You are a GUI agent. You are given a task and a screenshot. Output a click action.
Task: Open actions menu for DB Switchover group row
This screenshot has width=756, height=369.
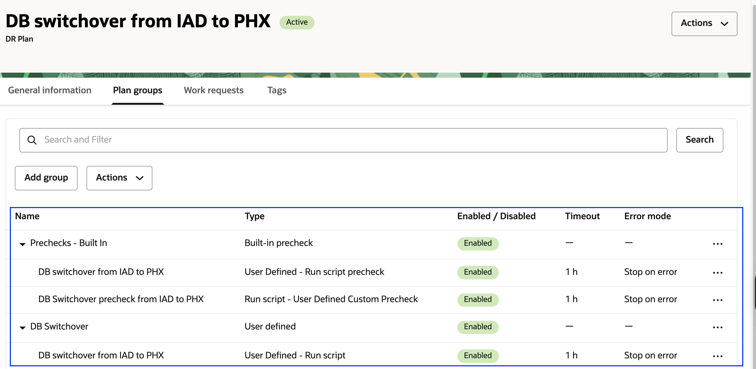718,327
